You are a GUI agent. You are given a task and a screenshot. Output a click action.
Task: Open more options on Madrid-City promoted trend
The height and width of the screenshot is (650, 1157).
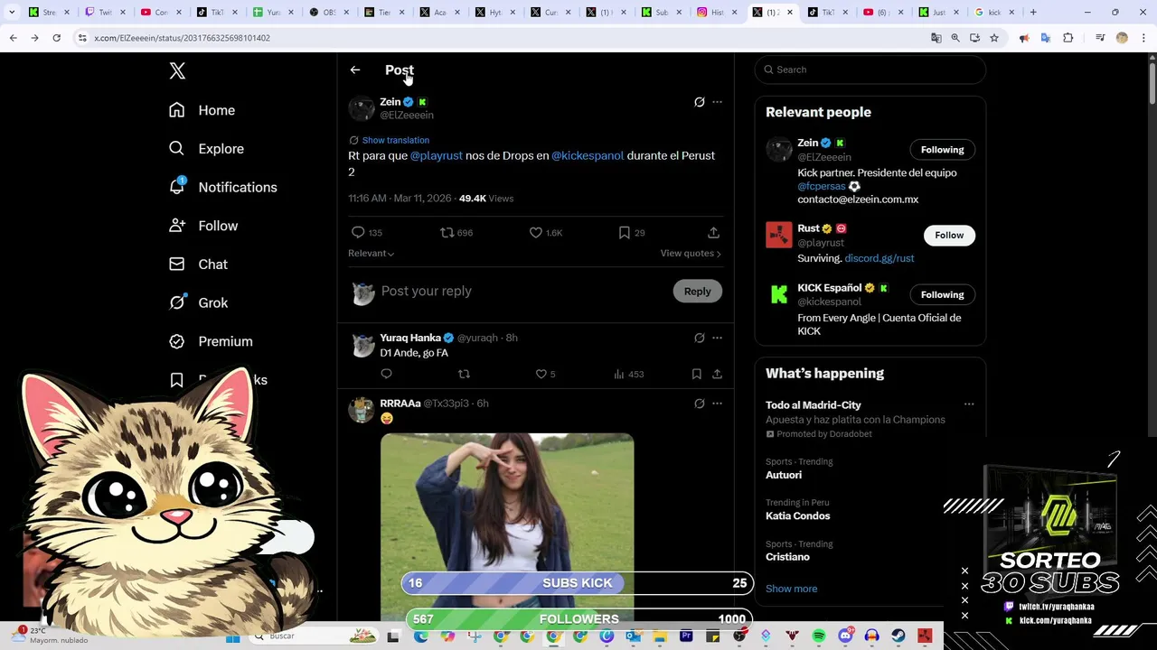tap(969, 404)
